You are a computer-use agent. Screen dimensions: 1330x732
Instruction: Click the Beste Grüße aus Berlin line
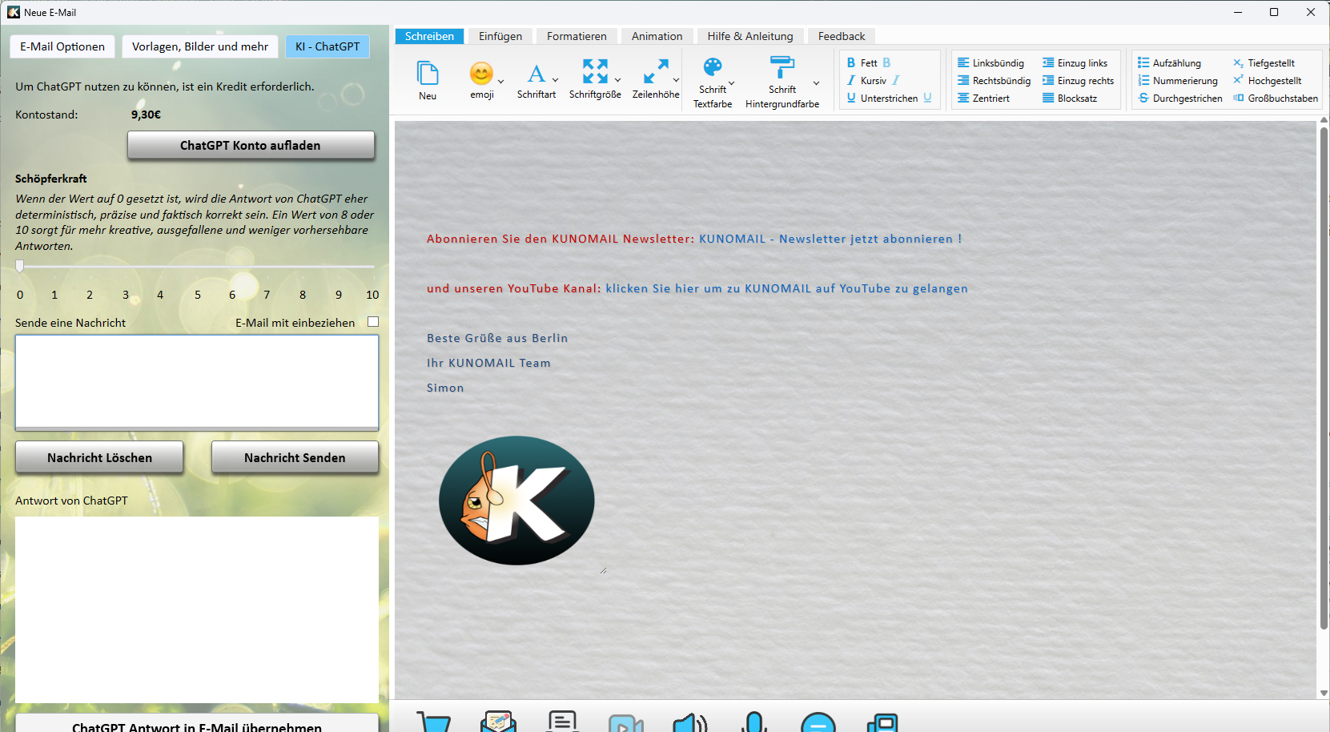(497, 338)
